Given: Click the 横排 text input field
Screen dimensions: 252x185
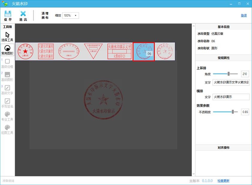Looking at the screenshot, I should click(x=231, y=97).
